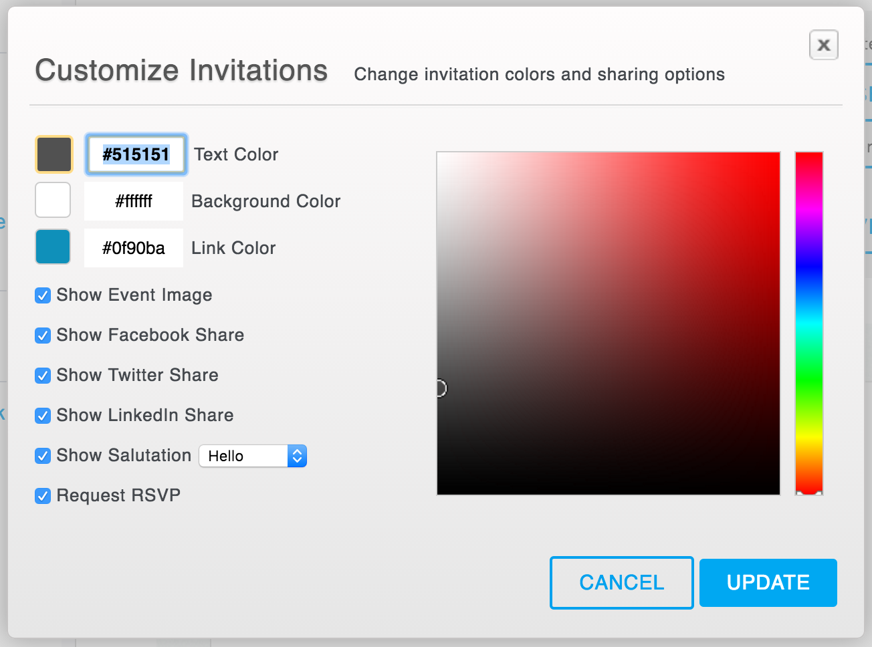The image size is (872, 647).
Task: Click the white Background Color swatch
Action: (53, 201)
